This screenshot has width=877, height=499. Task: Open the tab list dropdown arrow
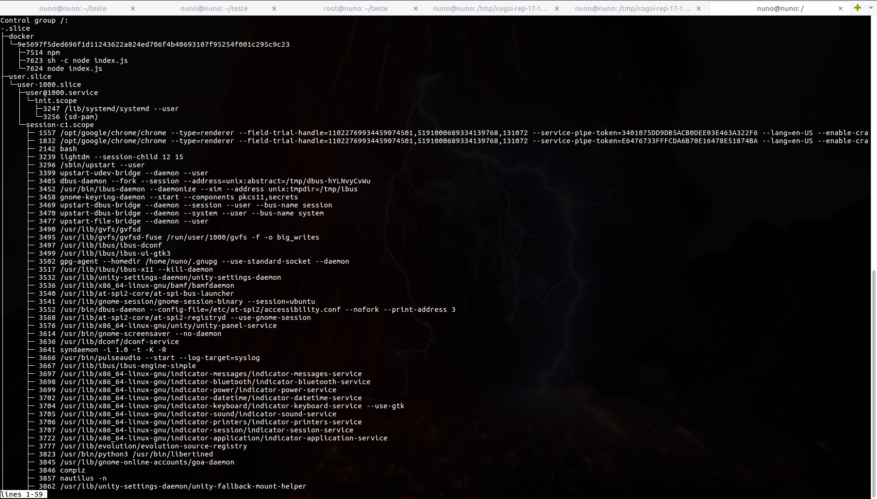coord(871,8)
